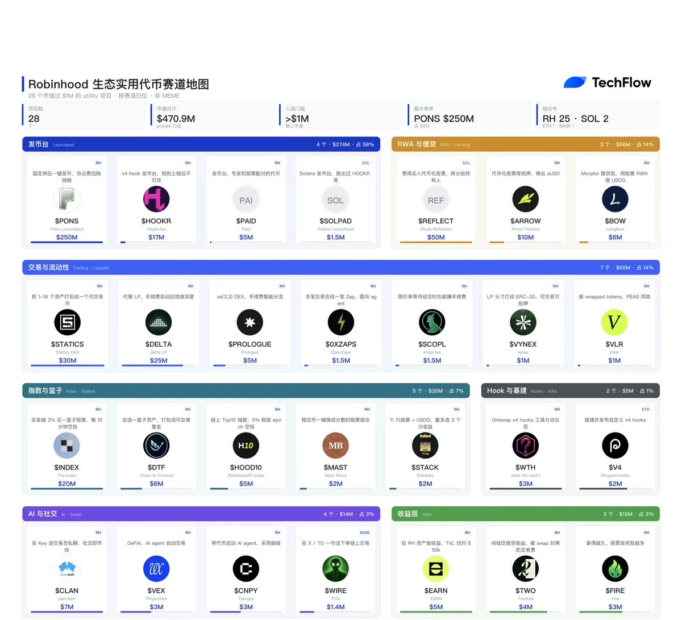Click the $VYNEX asterisk logo

point(523,323)
